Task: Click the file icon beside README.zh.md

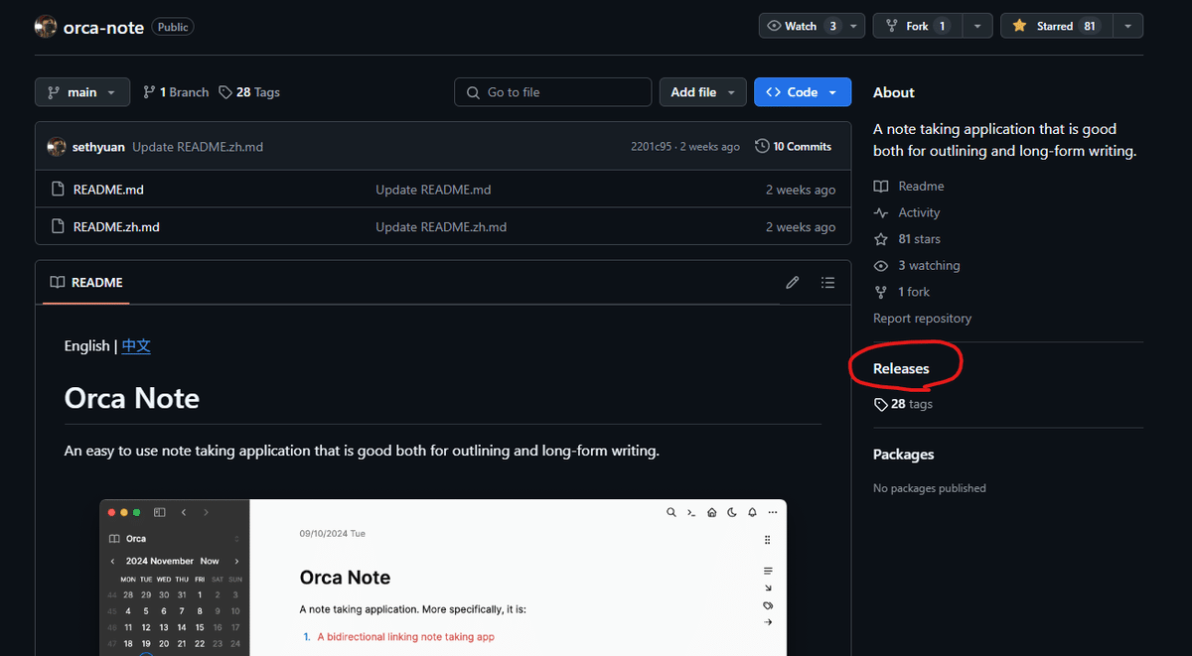Action: pyautogui.click(x=57, y=227)
